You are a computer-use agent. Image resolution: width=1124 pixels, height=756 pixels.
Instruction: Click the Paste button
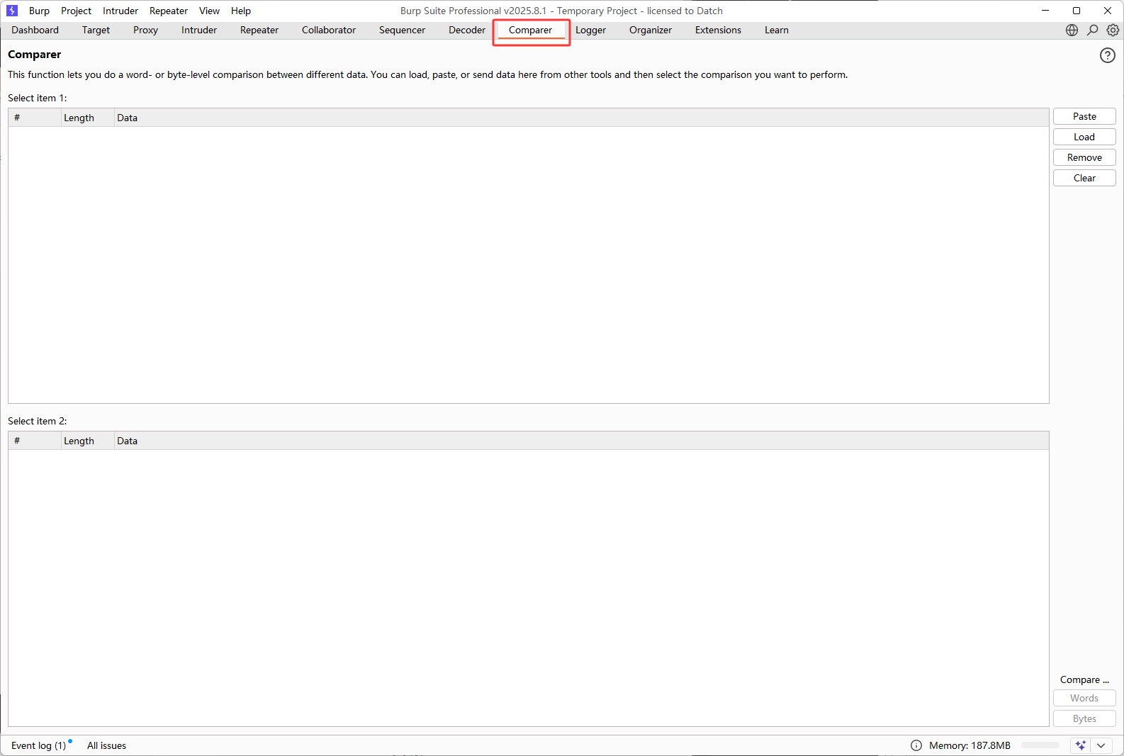pos(1084,116)
